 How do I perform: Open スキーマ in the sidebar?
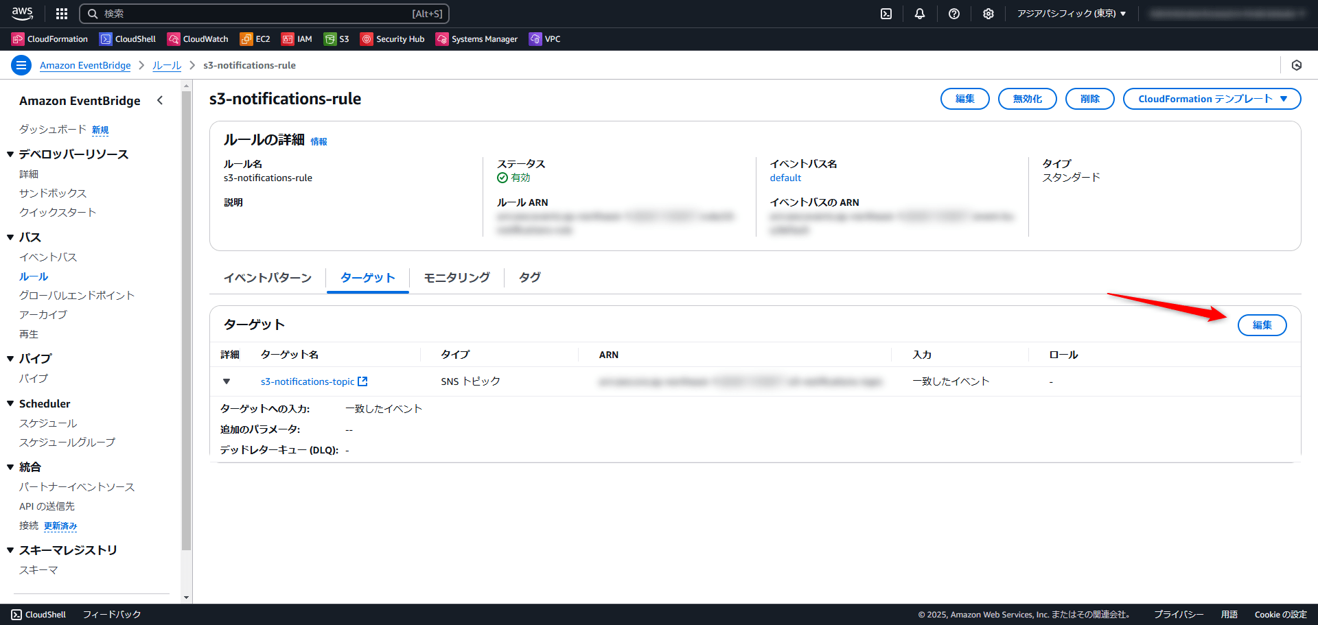(x=38, y=570)
